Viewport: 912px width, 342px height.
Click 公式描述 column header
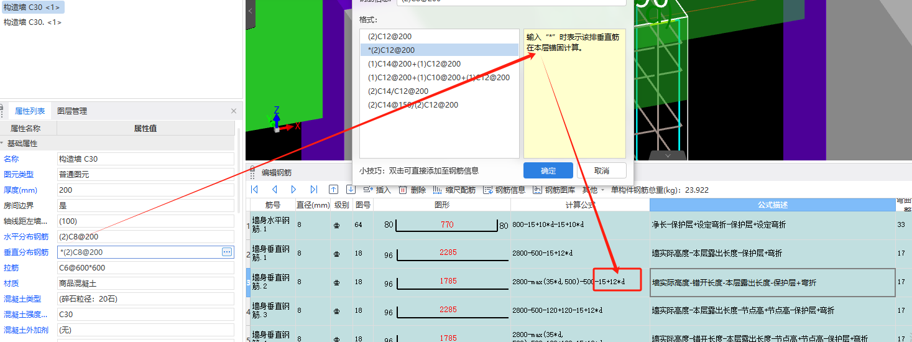tap(772, 205)
